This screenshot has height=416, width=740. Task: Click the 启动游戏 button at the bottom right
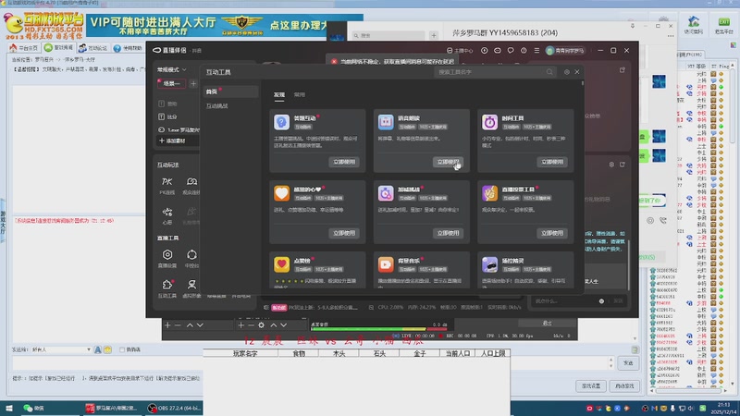(x=625, y=386)
